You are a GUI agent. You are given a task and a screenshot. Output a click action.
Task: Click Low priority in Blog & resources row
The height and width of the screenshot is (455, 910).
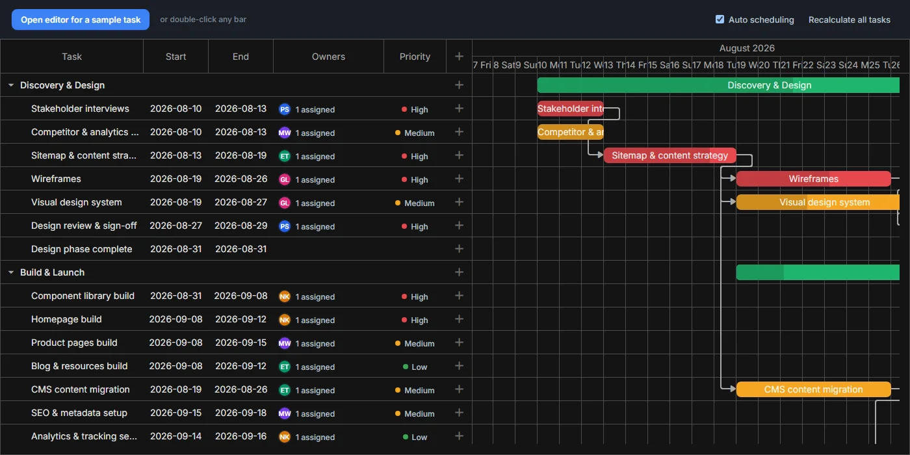click(x=415, y=367)
